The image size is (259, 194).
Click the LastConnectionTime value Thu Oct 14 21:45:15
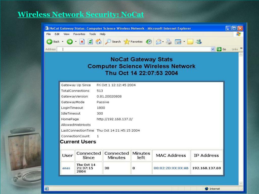tap(118, 131)
